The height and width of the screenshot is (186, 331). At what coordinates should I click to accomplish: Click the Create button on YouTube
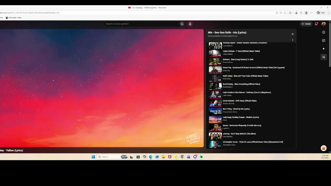pos(306,24)
